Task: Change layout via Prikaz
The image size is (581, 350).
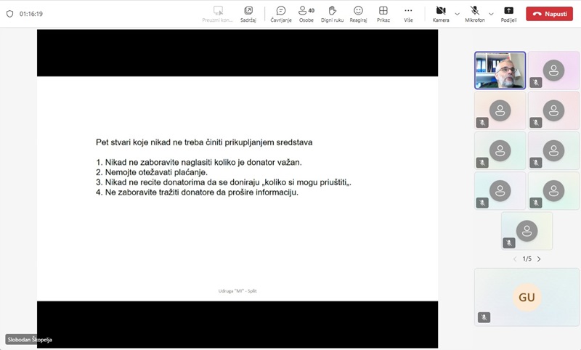Action: (383, 14)
